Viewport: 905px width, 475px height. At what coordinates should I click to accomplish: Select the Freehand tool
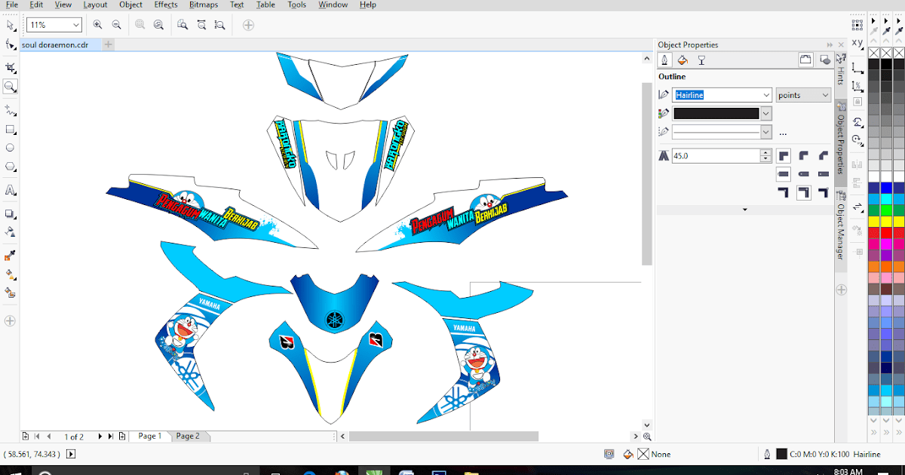[x=10, y=109]
